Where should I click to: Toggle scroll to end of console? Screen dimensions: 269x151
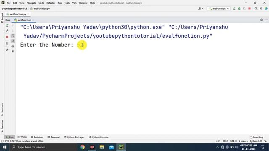coord(13,41)
